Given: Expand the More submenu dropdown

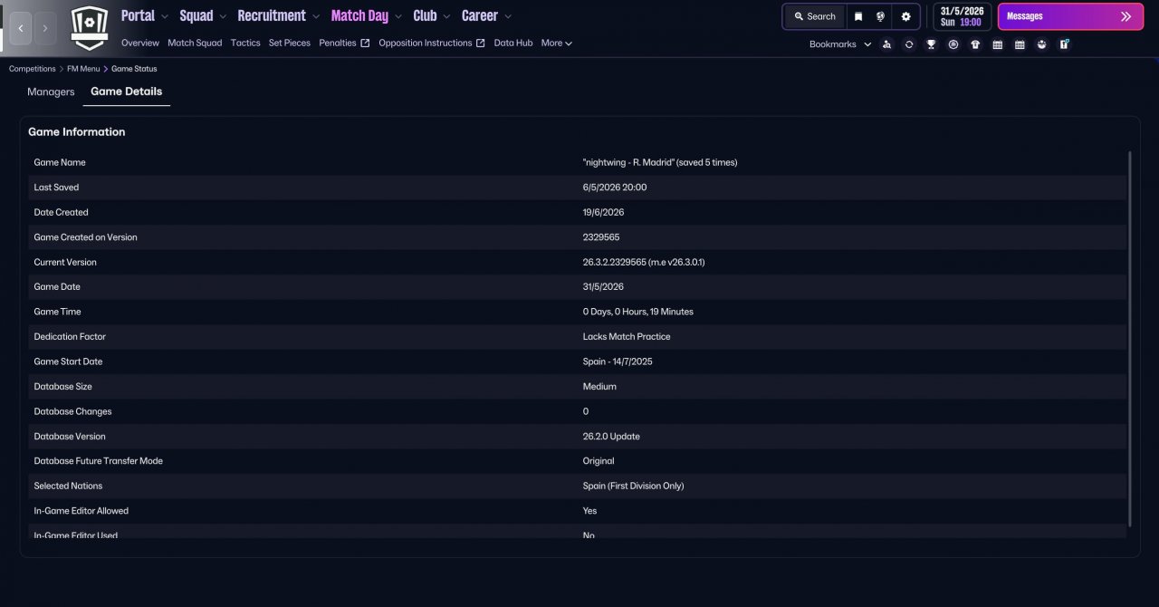Looking at the screenshot, I should pyautogui.click(x=557, y=43).
